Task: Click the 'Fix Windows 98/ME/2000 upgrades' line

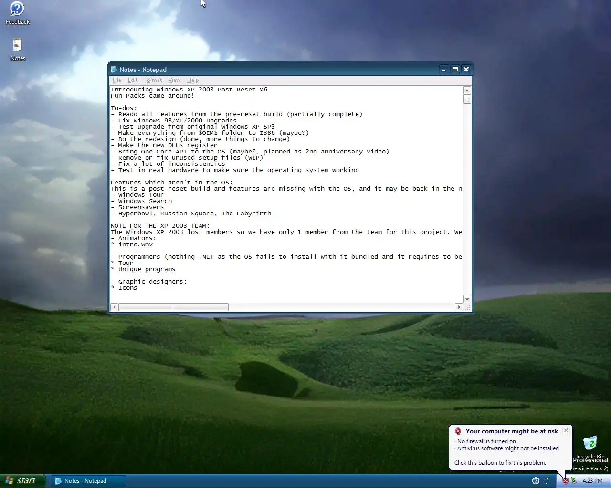Action: click(174, 121)
